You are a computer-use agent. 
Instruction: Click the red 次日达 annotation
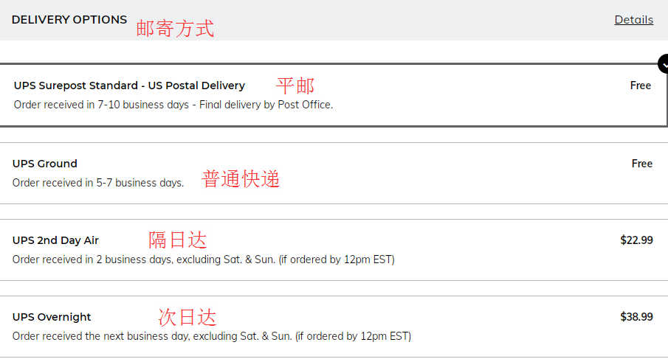pyautogui.click(x=187, y=318)
